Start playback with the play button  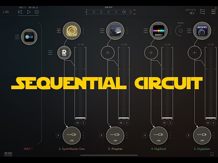click(x=29, y=12)
